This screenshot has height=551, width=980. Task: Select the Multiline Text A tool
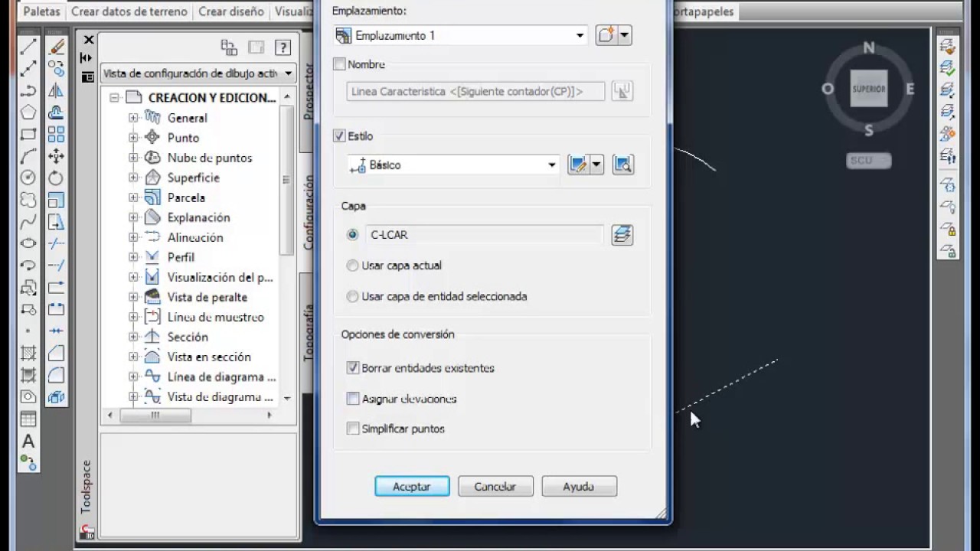[x=28, y=441]
